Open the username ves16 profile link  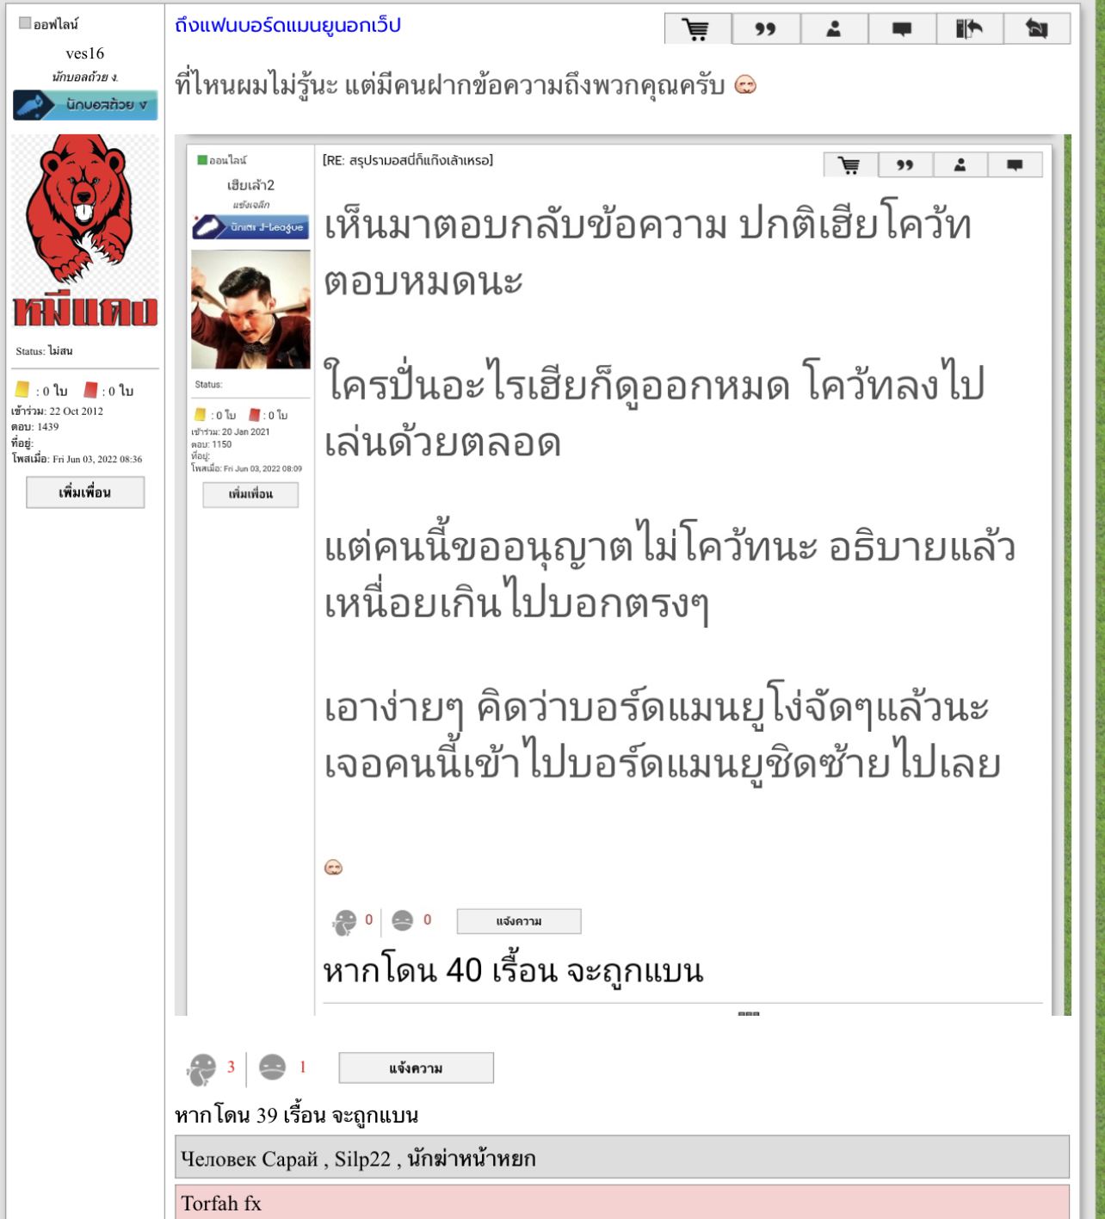(84, 53)
